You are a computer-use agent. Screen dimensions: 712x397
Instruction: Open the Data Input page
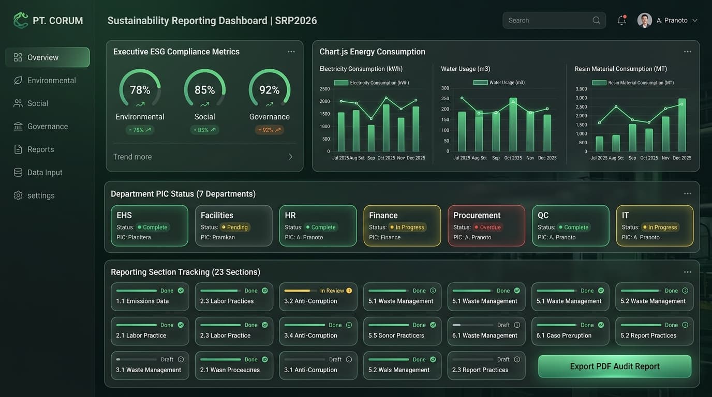coord(47,172)
